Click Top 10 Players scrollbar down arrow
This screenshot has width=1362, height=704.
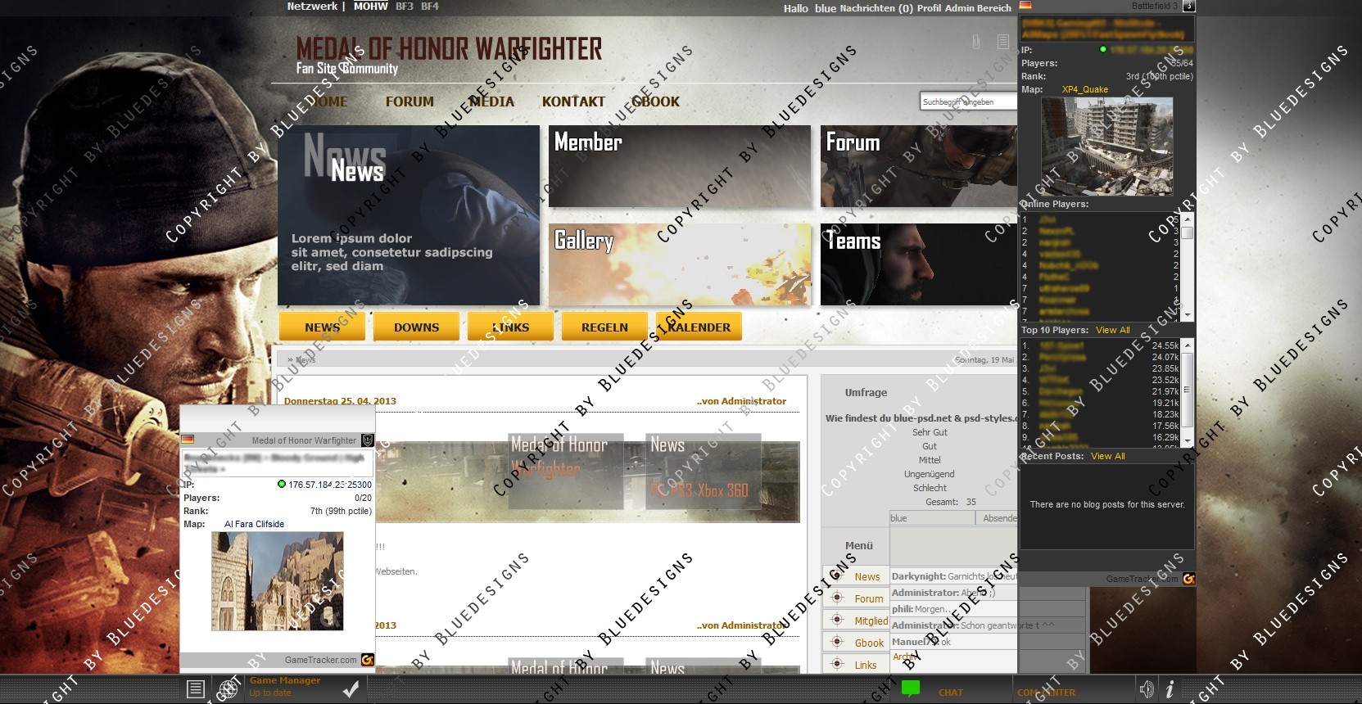click(1187, 440)
